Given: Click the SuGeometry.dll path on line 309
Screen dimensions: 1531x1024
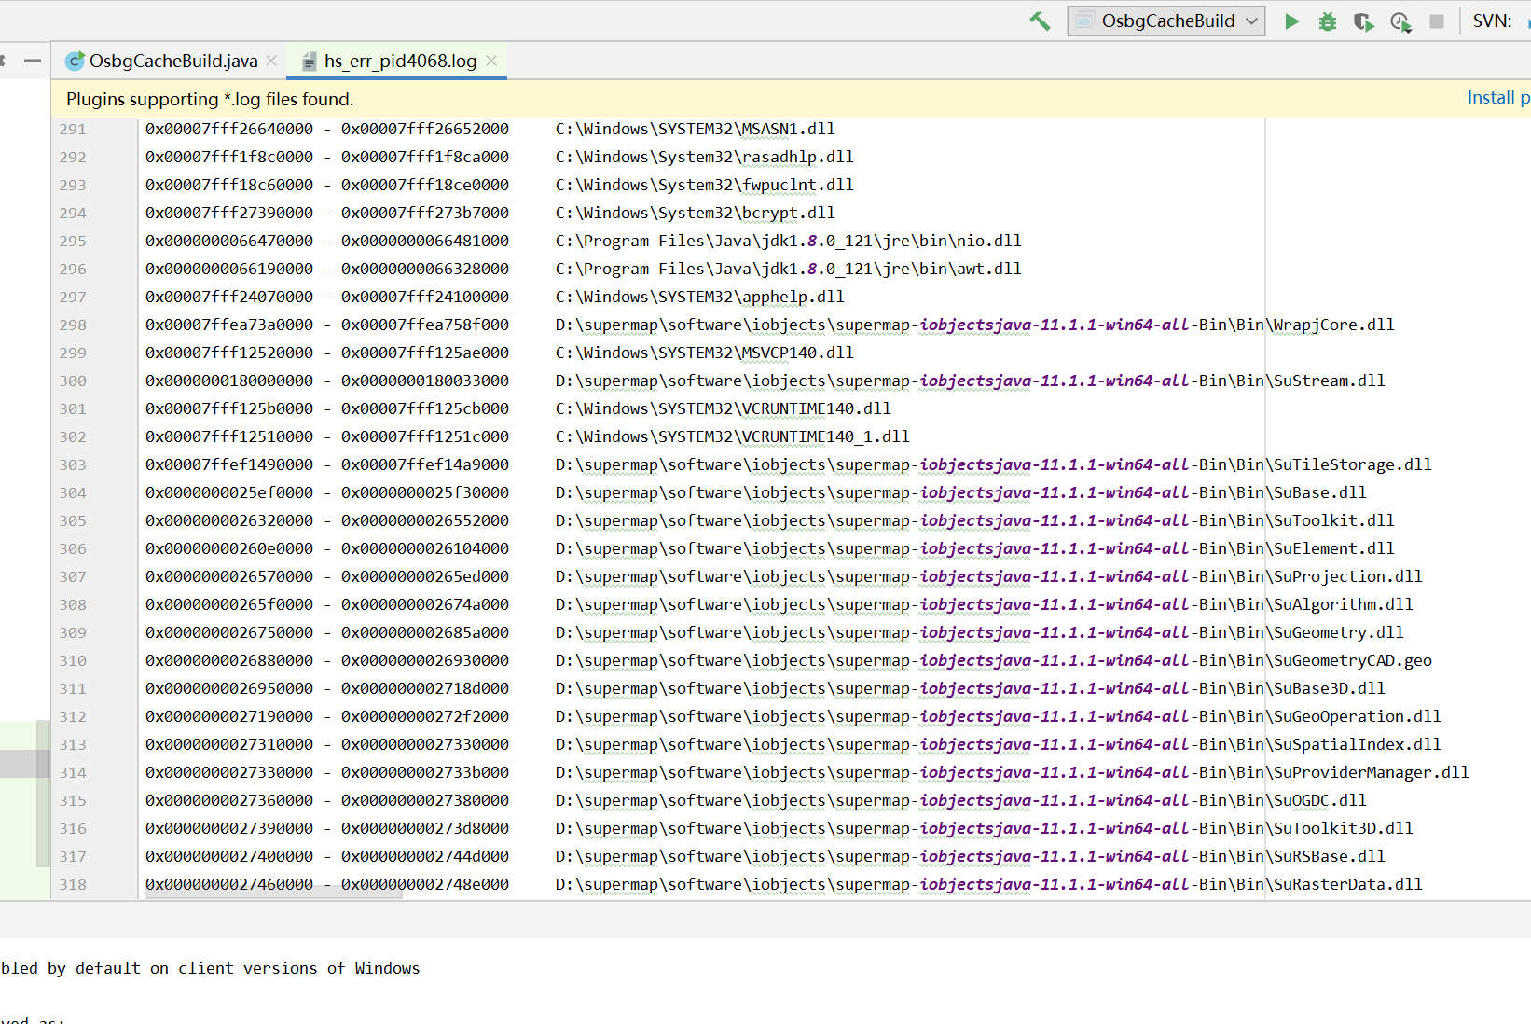Looking at the screenshot, I should coord(979,632).
